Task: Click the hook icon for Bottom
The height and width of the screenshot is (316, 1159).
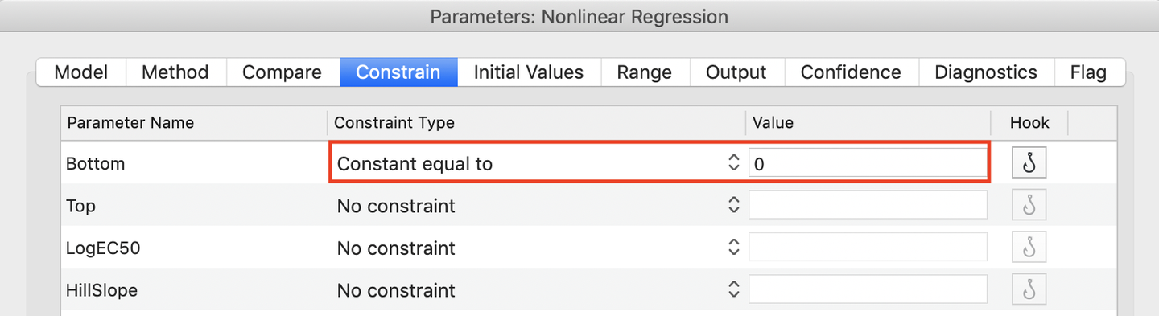Action: tap(1029, 163)
